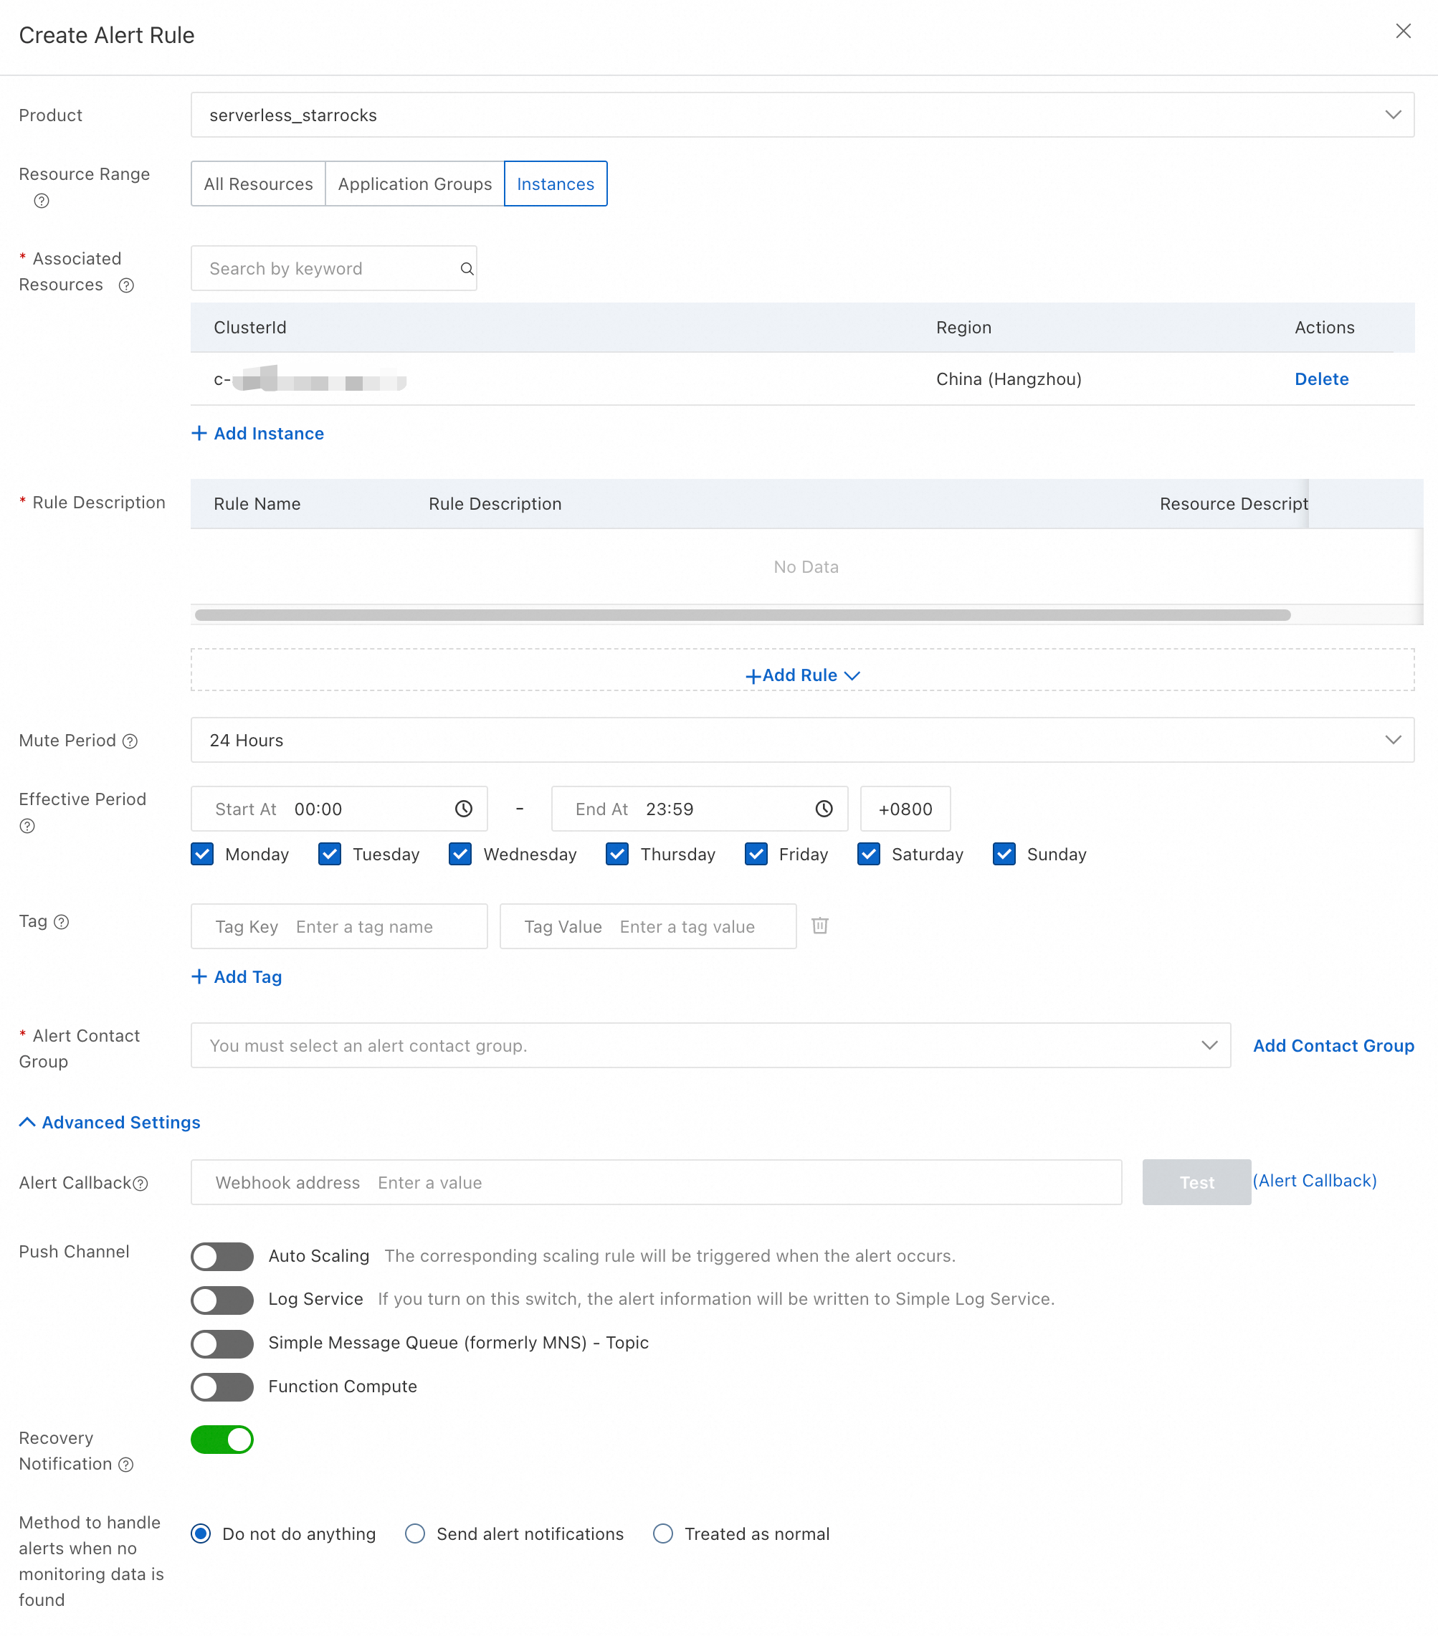This screenshot has height=1636, width=1438.
Task: Click the clock icon in Start At
Action: (464, 809)
